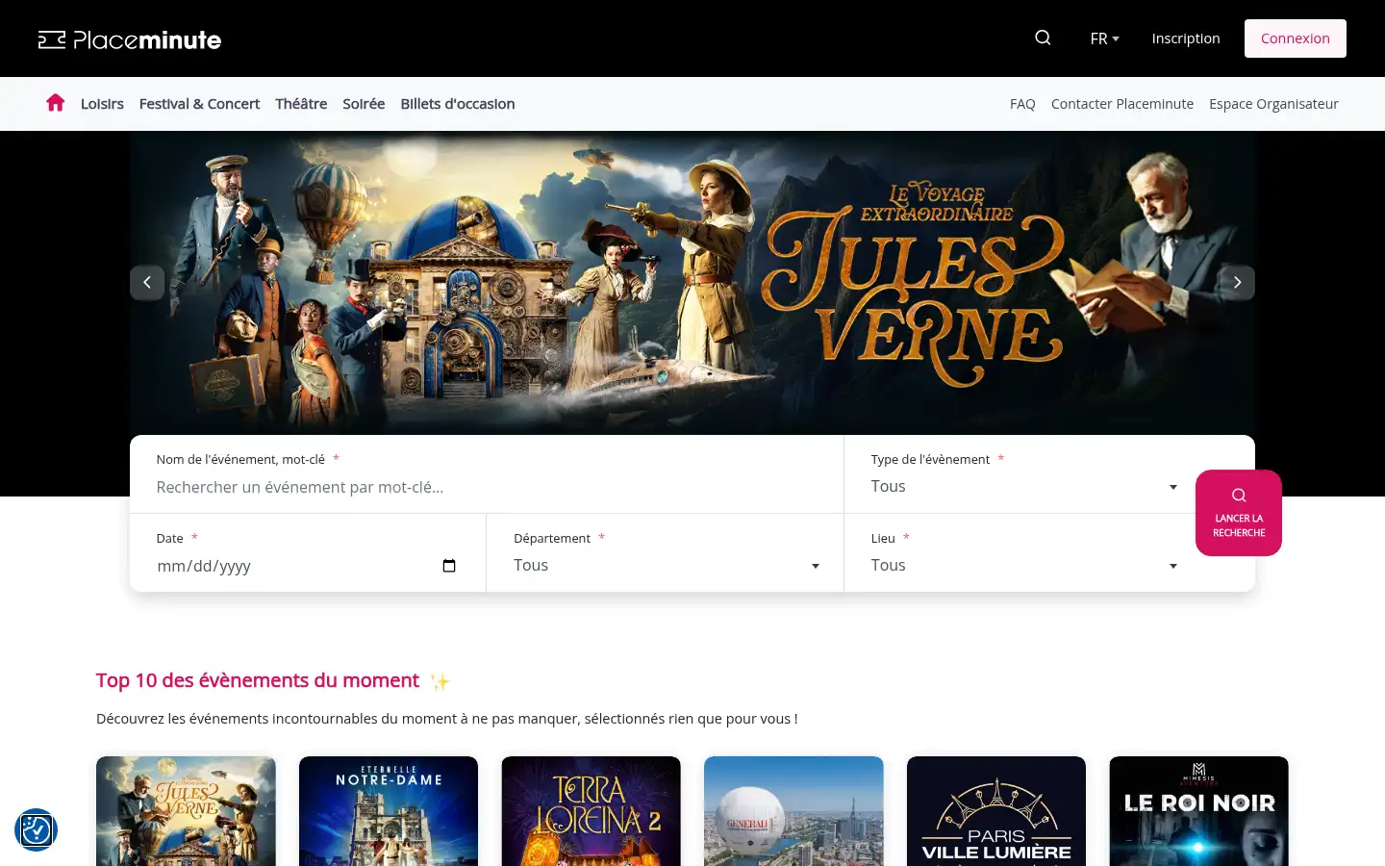
Task: Click Lancer la recherche button
Action: [1239, 513]
